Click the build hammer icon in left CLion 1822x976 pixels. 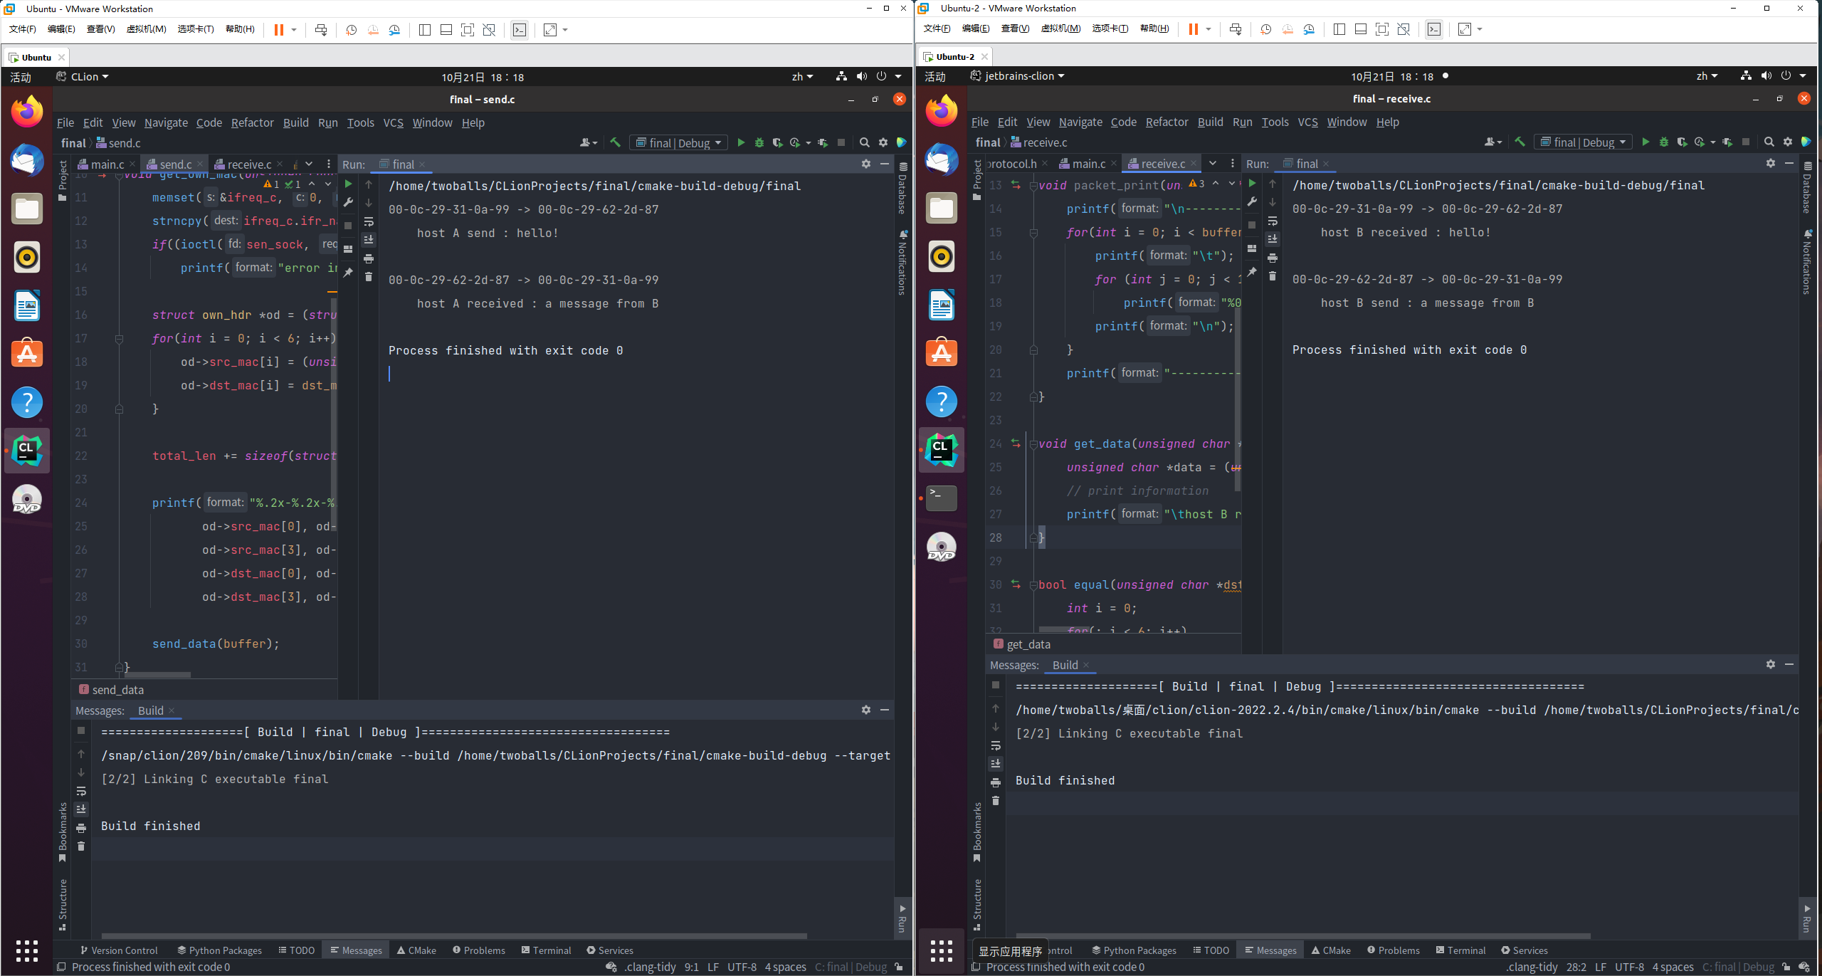[616, 143]
